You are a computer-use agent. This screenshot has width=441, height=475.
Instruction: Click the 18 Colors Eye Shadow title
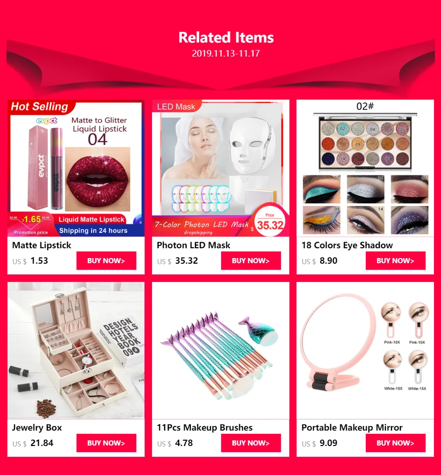[x=347, y=245]
